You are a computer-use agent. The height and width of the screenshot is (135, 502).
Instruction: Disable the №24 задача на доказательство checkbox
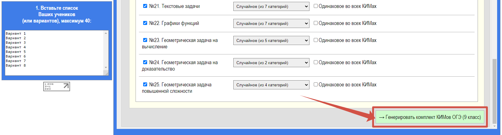point(145,62)
